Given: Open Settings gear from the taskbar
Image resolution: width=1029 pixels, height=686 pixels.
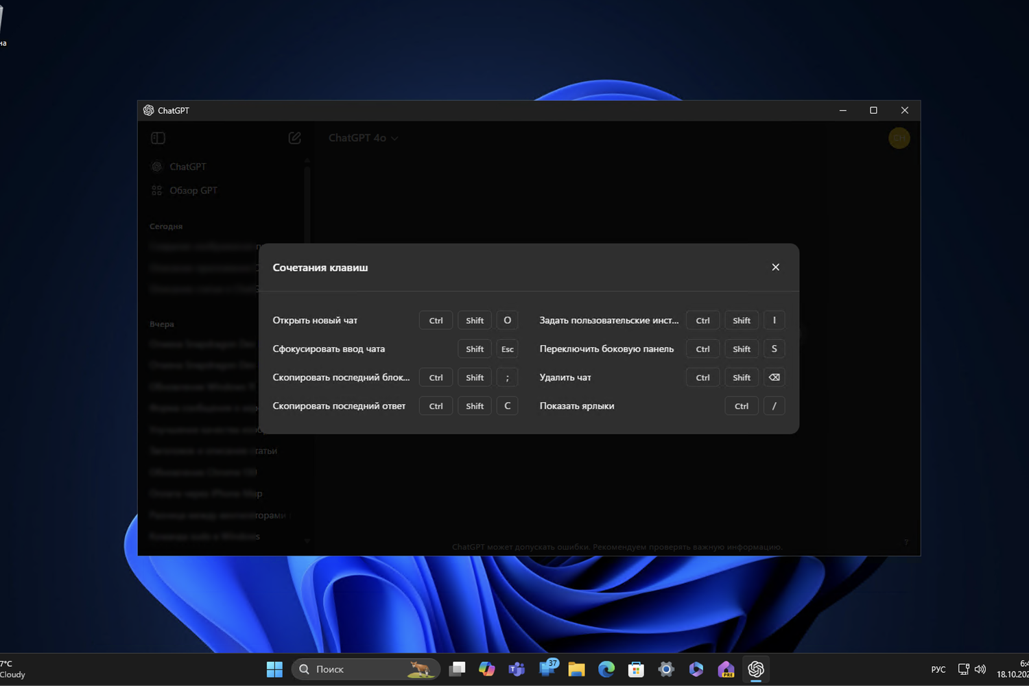Looking at the screenshot, I should click(x=666, y=669).
